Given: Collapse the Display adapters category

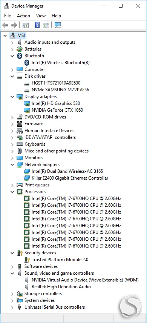Looking at the screenshot, I should coord(12,97).
